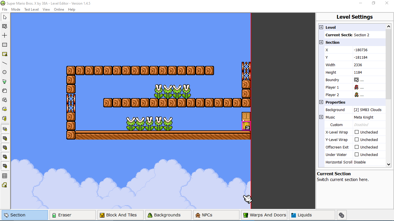Click the Player 2 ellipsis button
Image resolution: width=394 pixels, height=221 pixels.
[362, 95]
